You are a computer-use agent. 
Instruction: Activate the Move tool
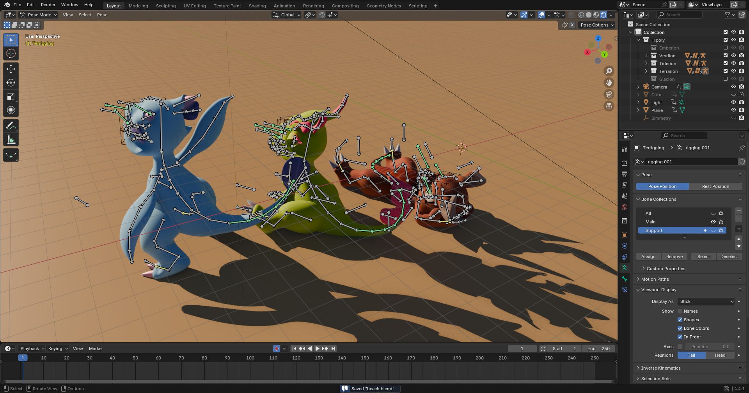11,69
